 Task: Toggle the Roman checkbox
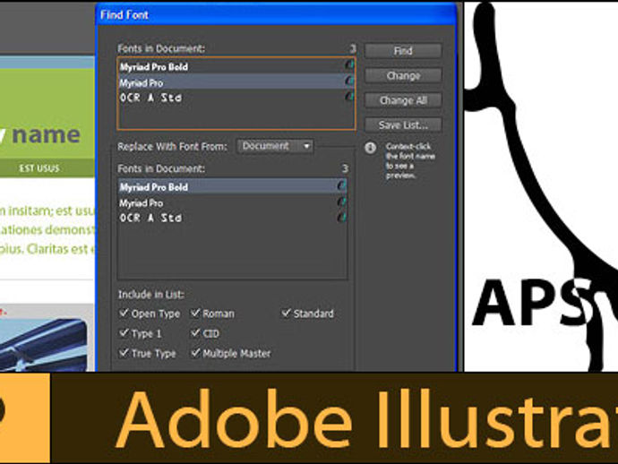pyautogui.click(x=195, y=313)
